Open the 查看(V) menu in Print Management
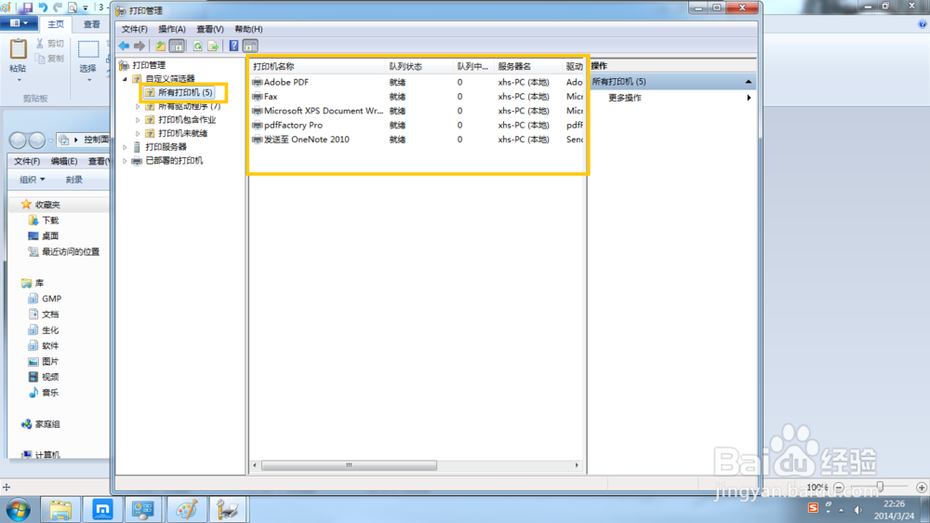Viewport: 930px width, 523px height. 210,29
